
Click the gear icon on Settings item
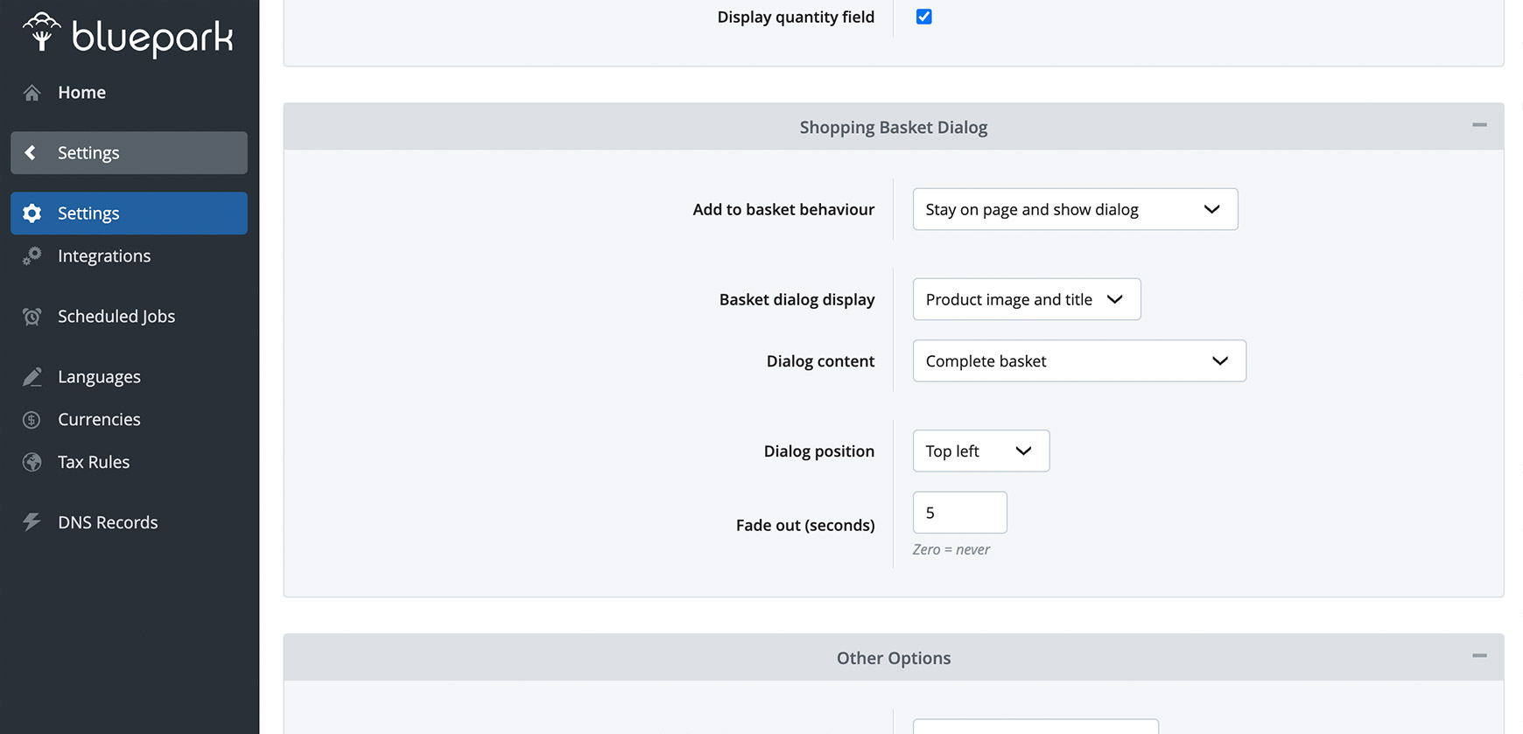[32, 213]
